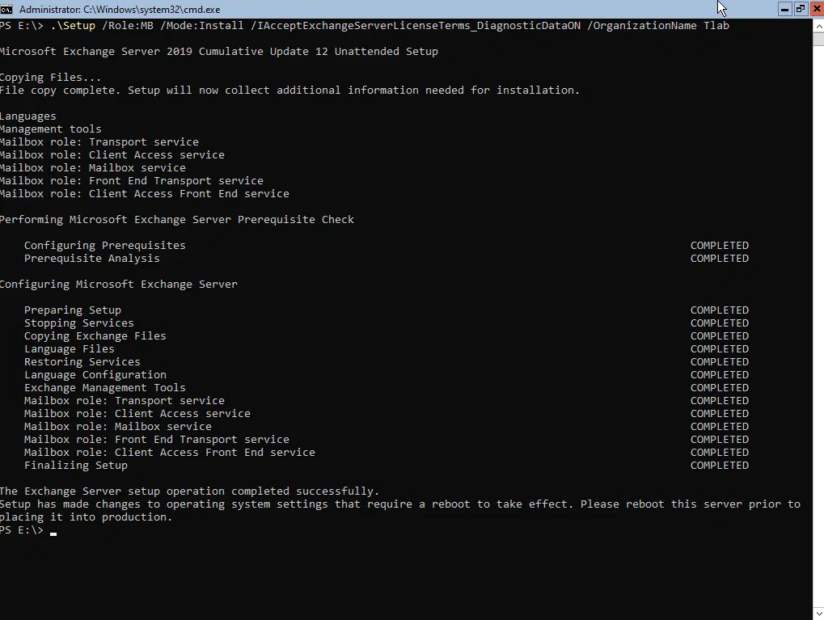Click the 'Copying Files...' line
The image size is (824, 620).
(x=50, y=78)
